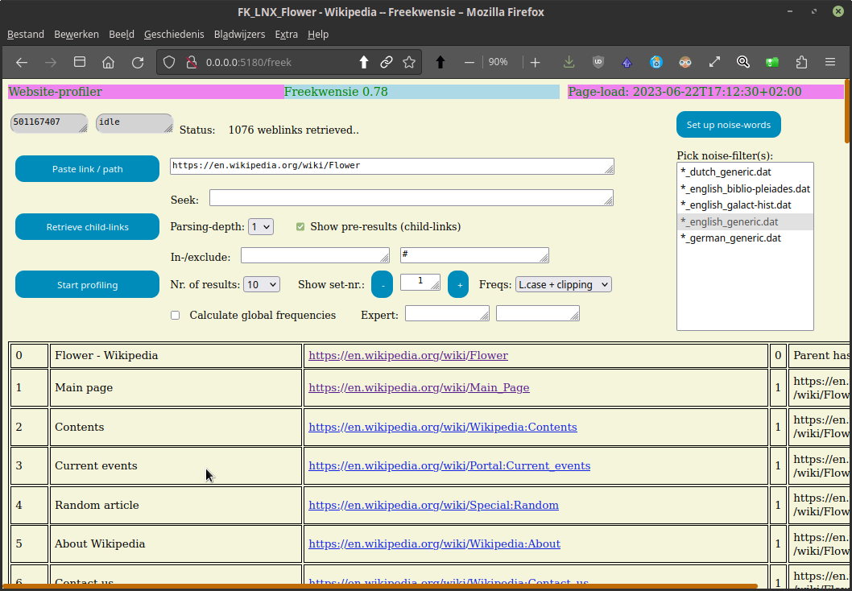Open the extensions puzzle-piece menu
852x591 pixels.
tap(801, 63)
